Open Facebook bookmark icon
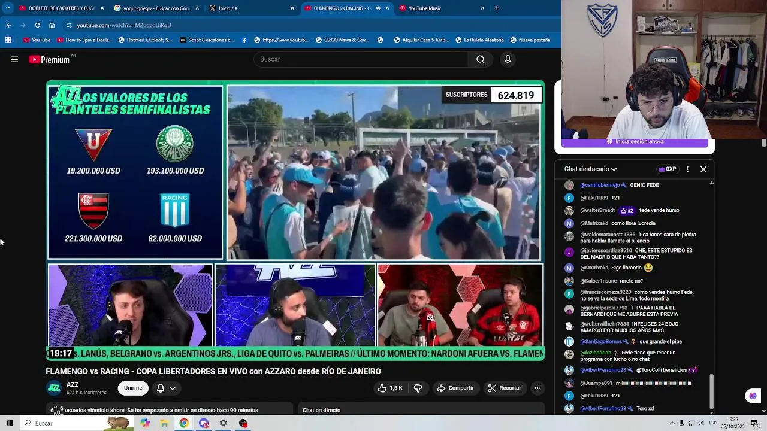Image resolution: width=767 pixels, height=431 pixels. pos(244,40)
